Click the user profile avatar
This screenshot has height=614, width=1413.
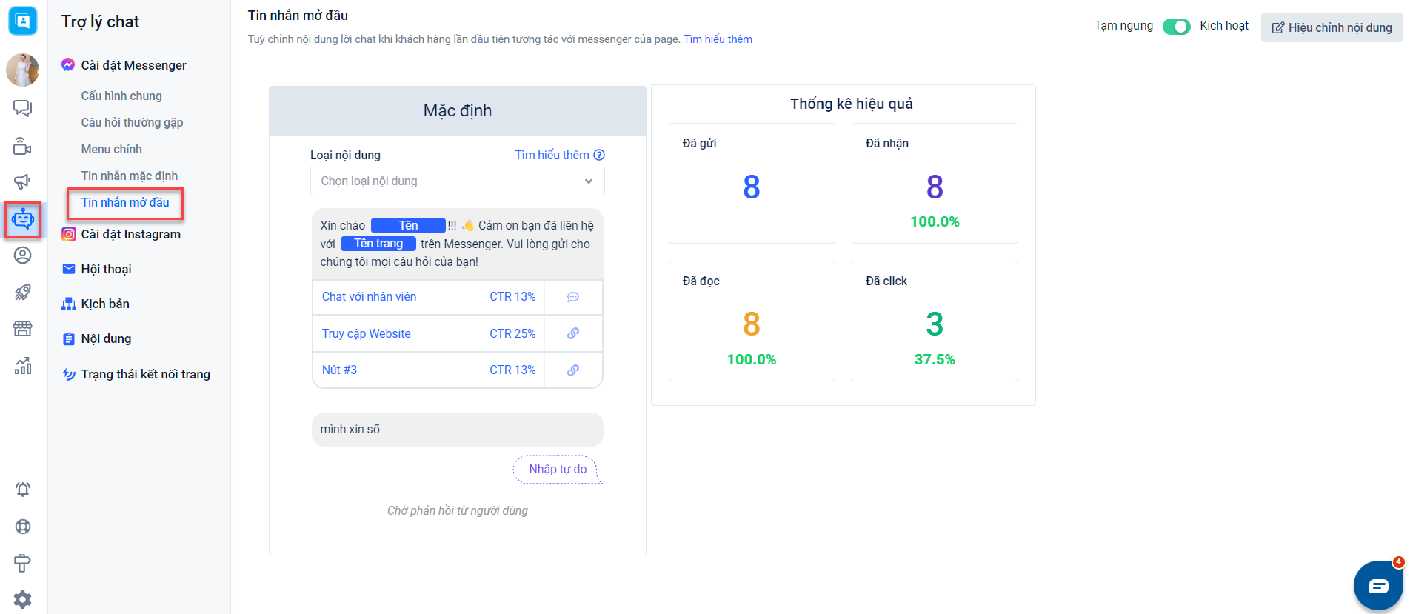tap(23, 70)
